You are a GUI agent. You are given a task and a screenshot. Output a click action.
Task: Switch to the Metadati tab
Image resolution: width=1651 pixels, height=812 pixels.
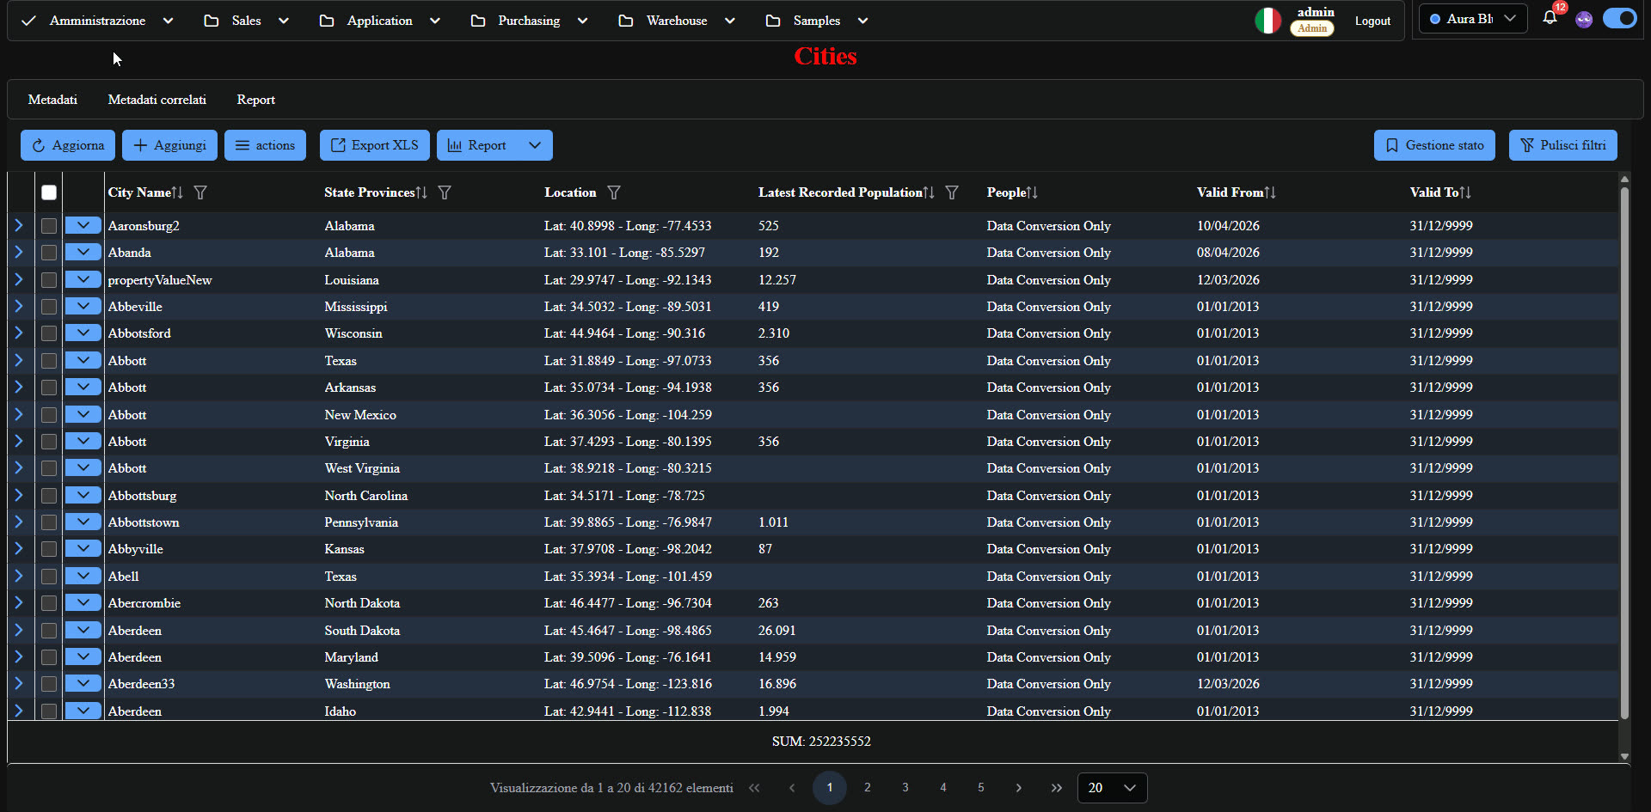point(52,100)
